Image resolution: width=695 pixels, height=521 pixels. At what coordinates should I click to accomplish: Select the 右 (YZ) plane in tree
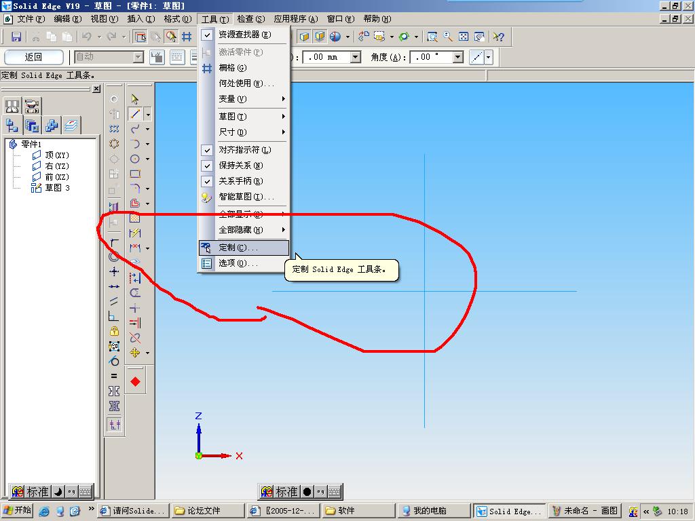point(51,166)
